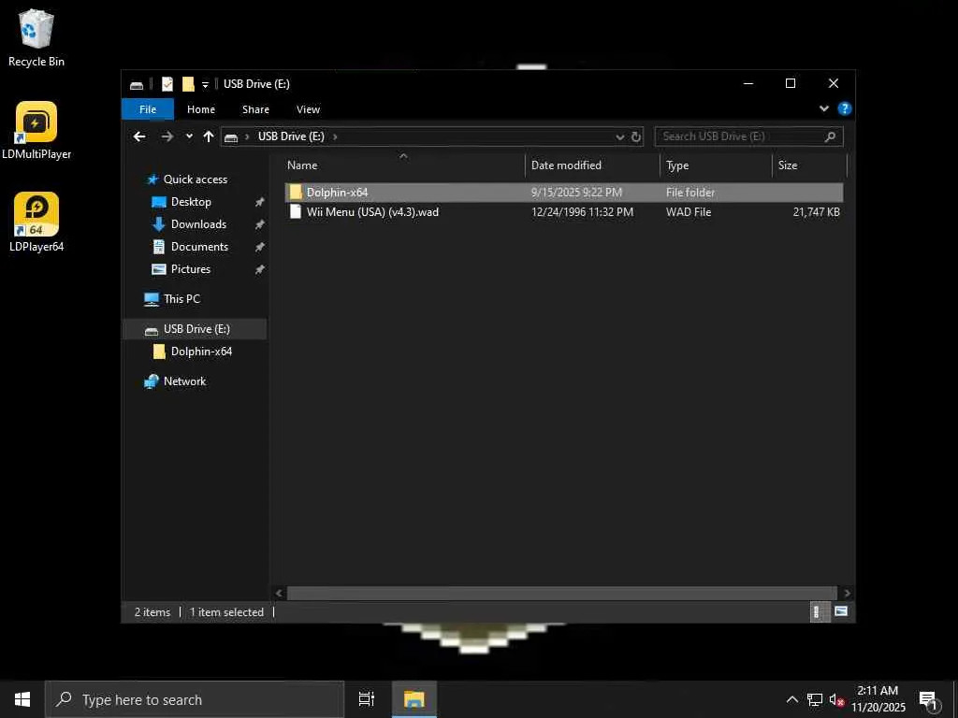
Task: Expand the ribbon with chevron
Action: (x=823, y=108)
